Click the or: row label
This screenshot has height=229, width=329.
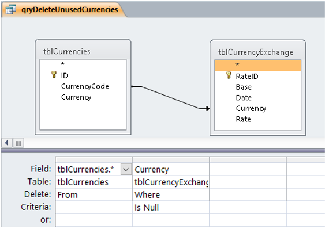[46, 220]
